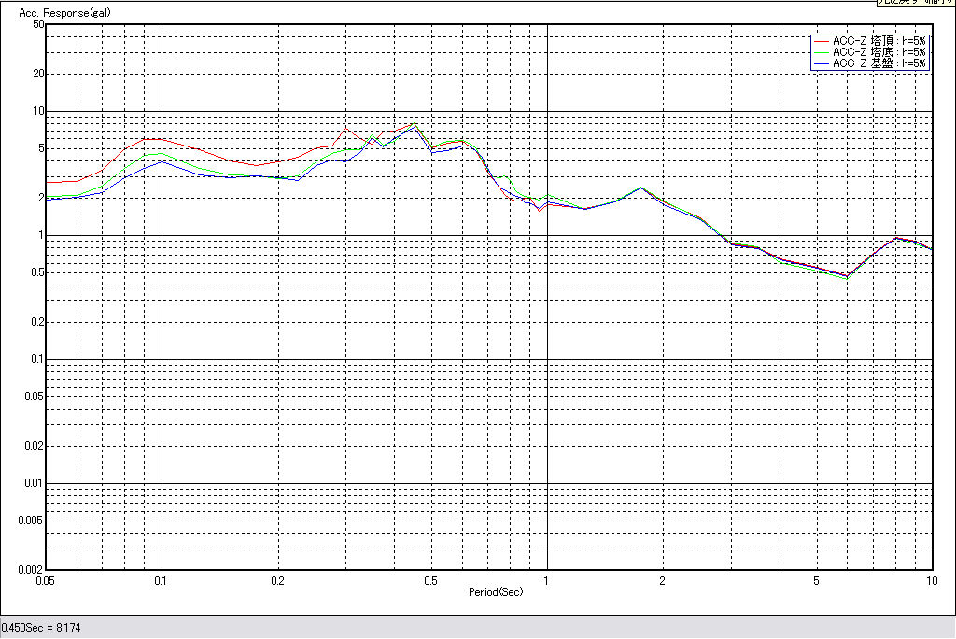This screenshot has height=639, width=956.
Task: Select the ACC-Z 塔底 legend entry
Action: point(879,52)
